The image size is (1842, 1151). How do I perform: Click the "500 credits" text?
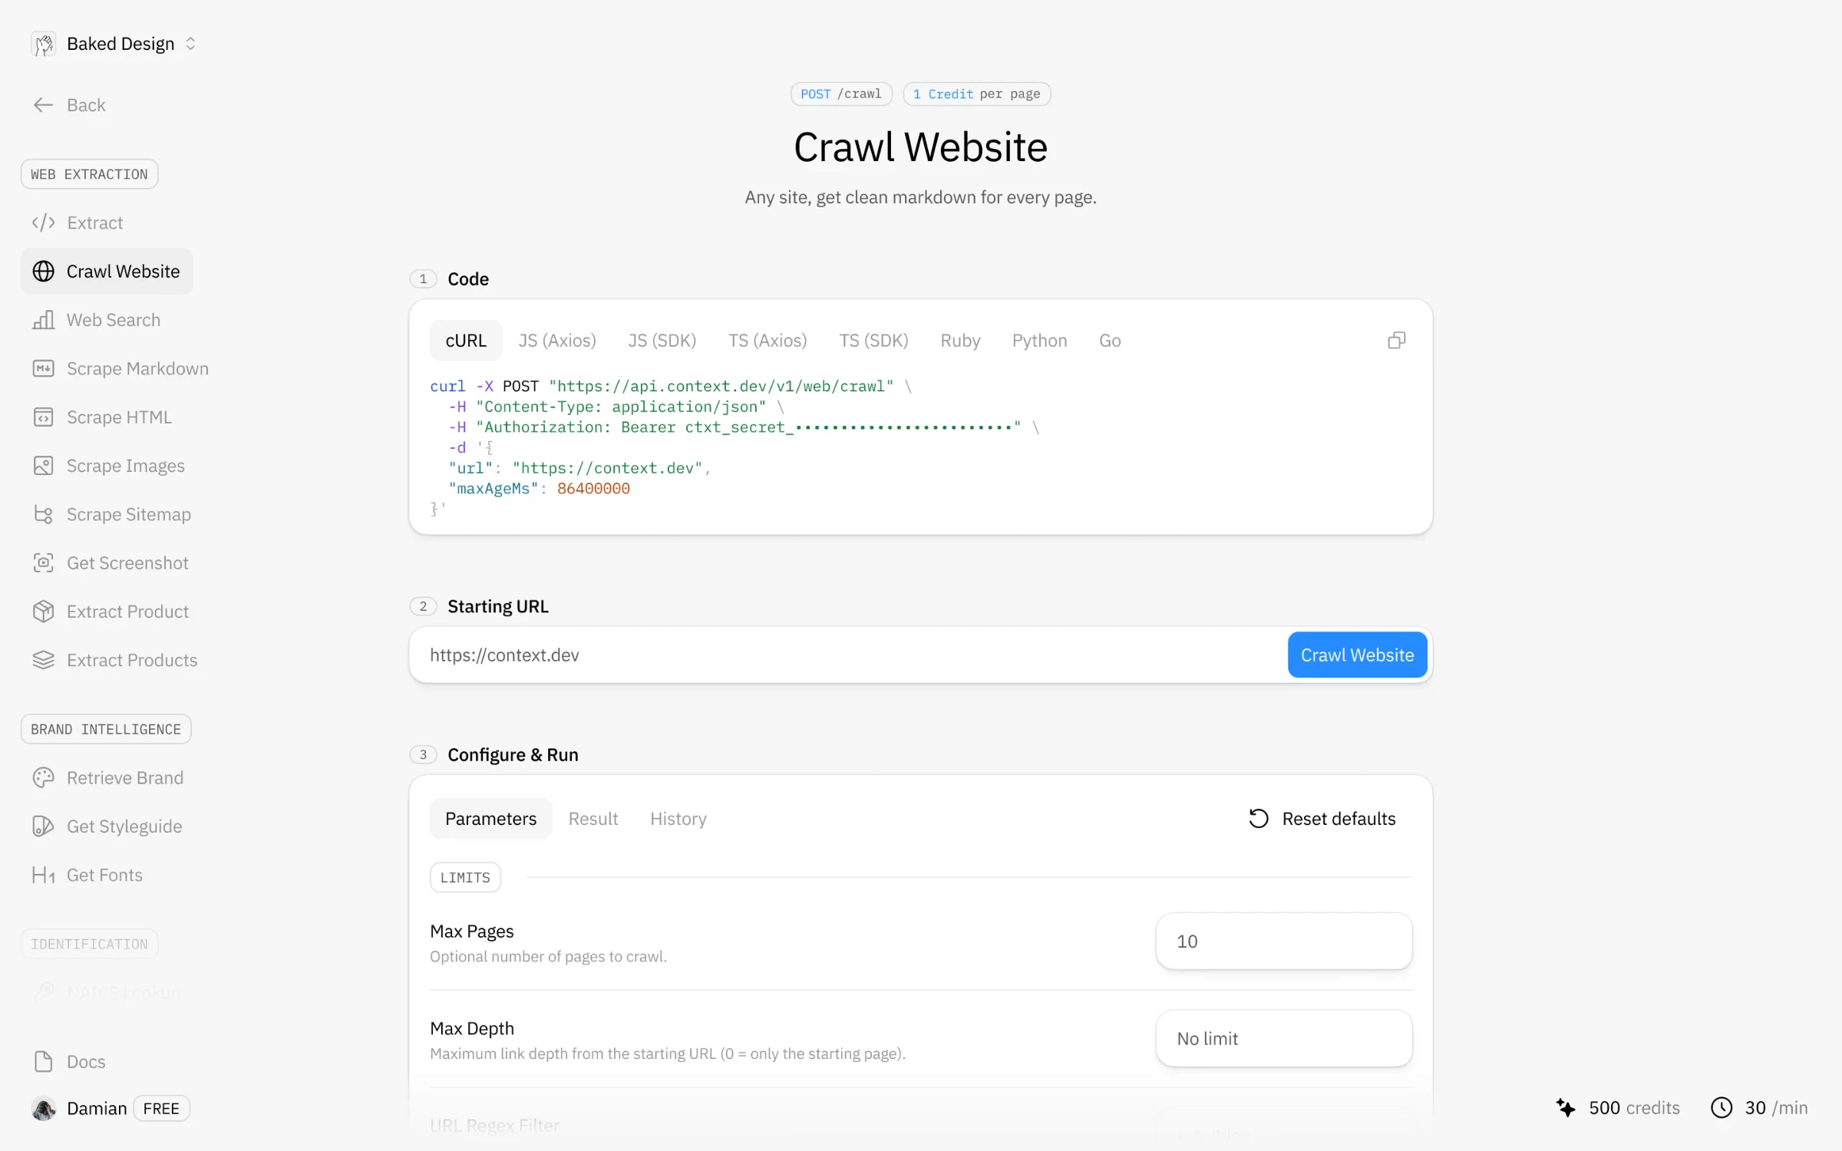1634,1107
